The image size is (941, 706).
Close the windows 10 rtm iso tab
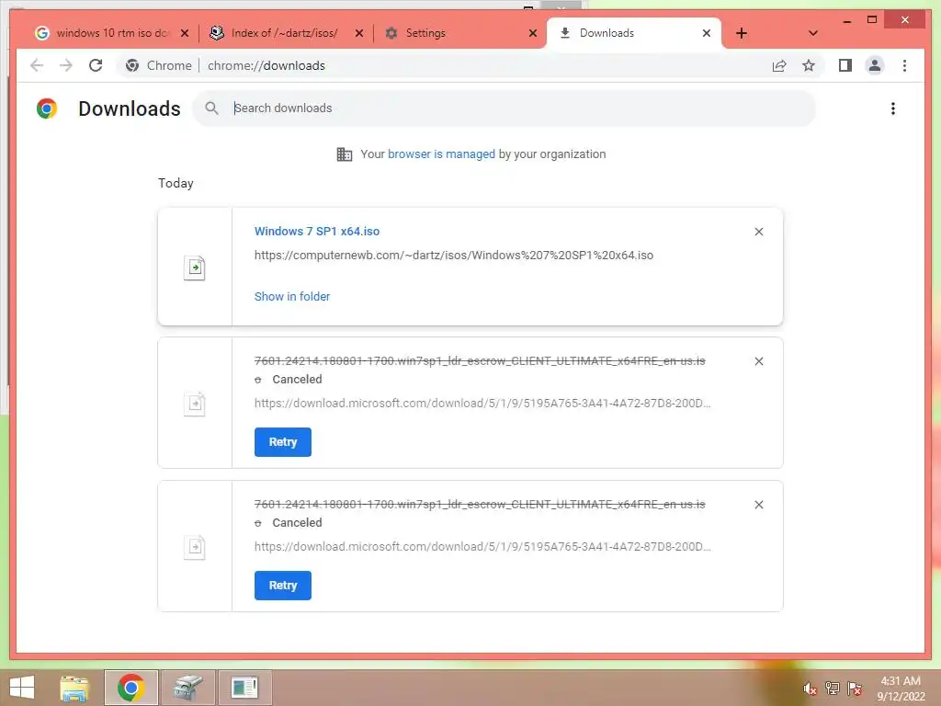(x=184, y=33)
